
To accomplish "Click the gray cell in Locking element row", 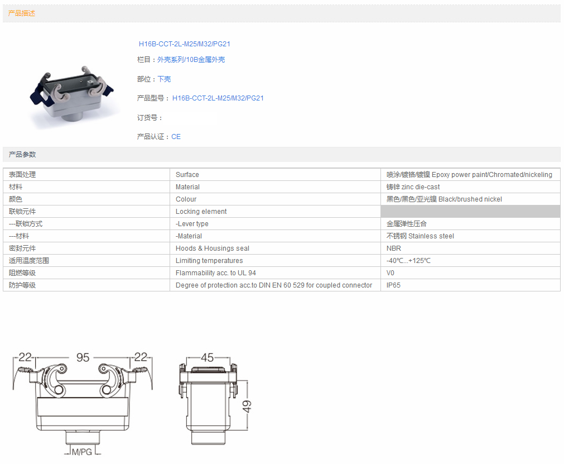I will click(470, 212).
